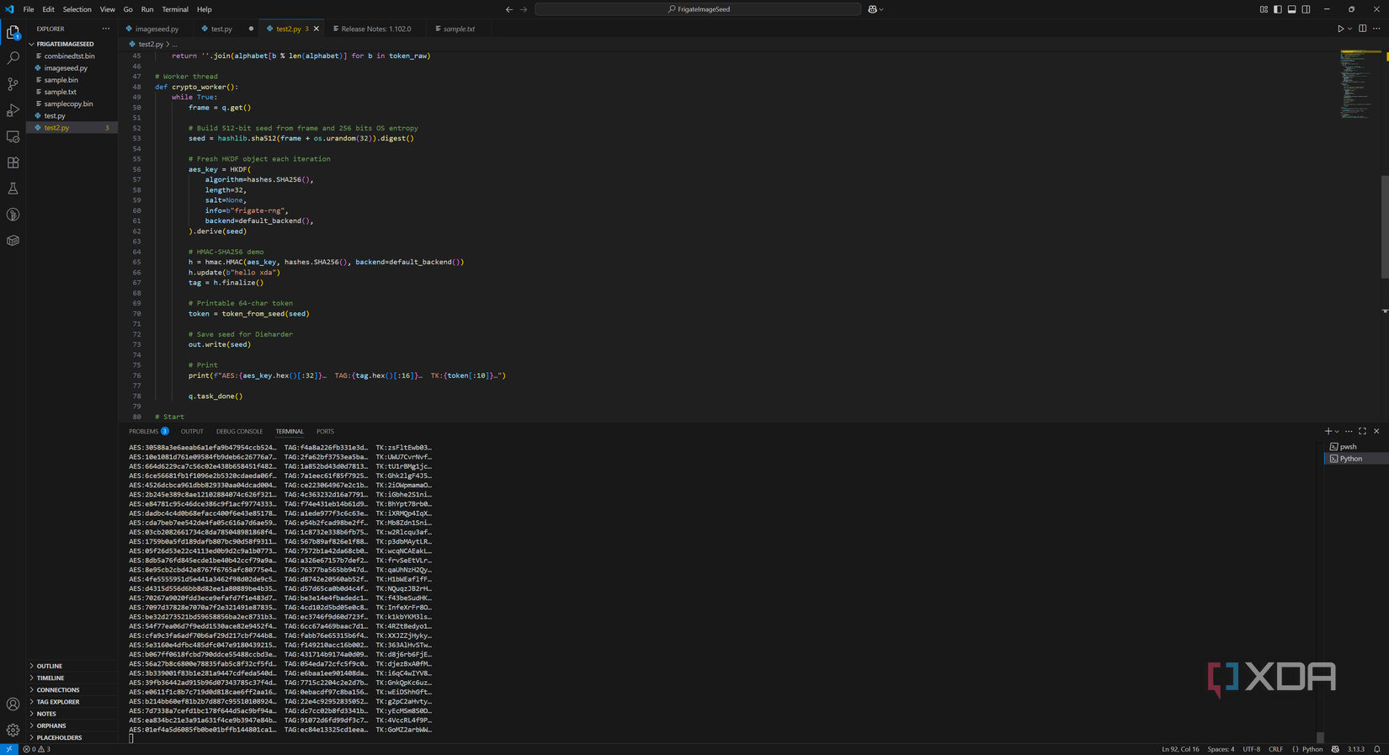Open the Source Control view
The image size is (1389, 755).
(13, 84)
